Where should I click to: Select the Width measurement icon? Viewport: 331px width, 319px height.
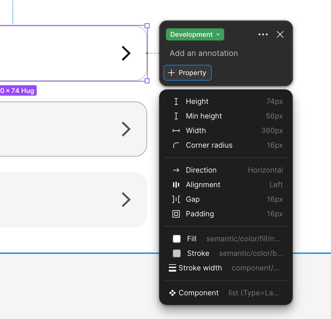point(176,131)
